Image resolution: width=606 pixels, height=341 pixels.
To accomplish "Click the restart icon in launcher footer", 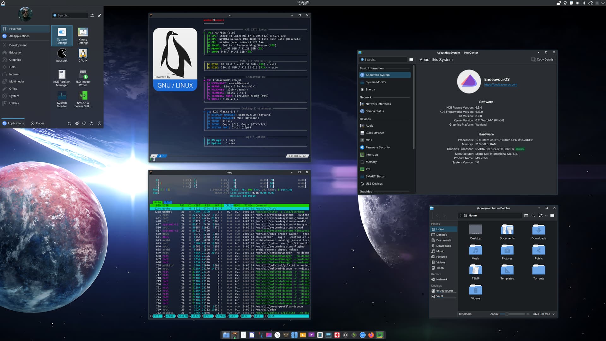I will click(84, 123).
